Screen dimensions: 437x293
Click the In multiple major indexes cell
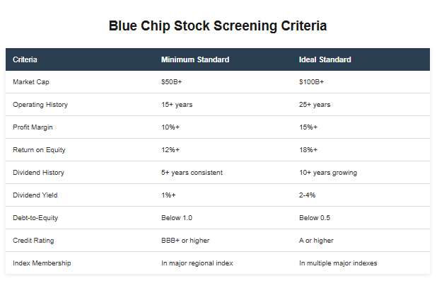pyautogui.click(x=338, y=263)
